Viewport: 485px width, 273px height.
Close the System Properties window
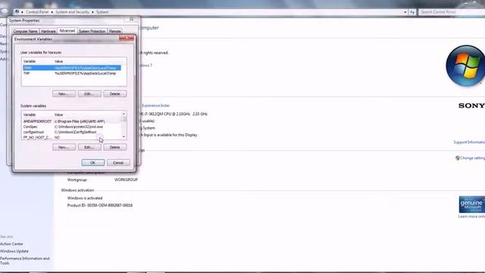[x=131, y=19]
